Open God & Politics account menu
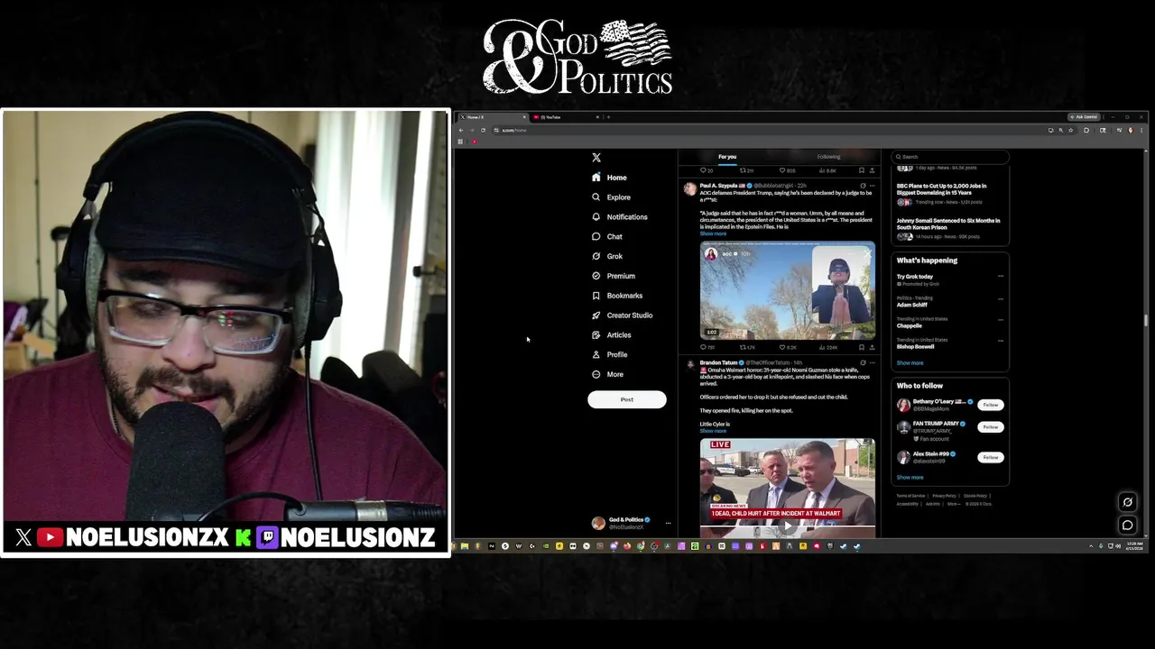The image size is (1155, 649). coord(632,523)
